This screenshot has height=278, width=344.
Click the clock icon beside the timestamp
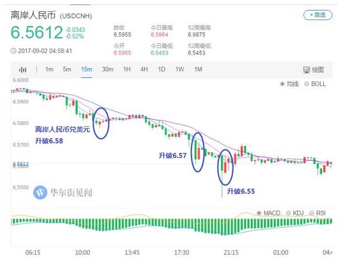(x=13, y=51)
